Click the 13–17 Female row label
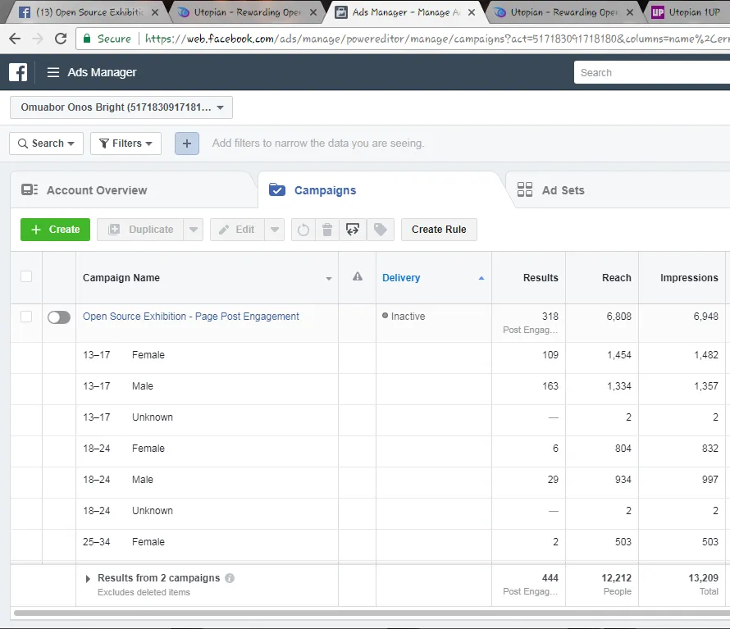 tap(124, 355)
